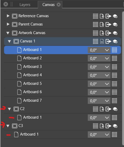Click export arrow icon on C2 row

point(108,109)
